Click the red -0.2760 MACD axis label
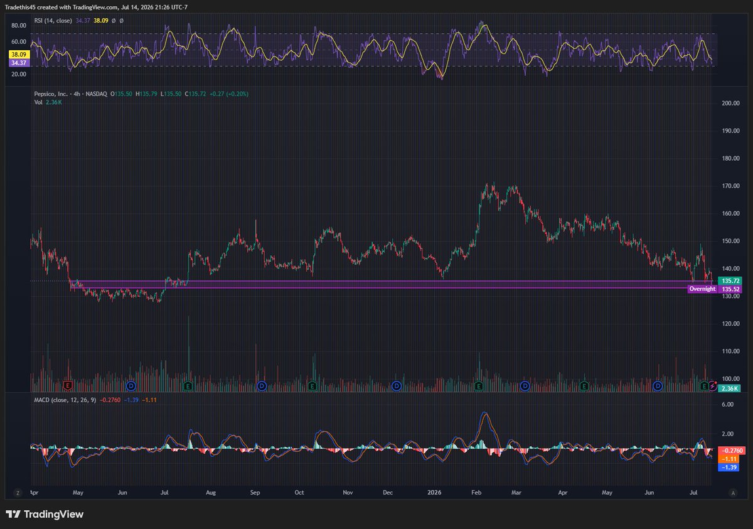This screenshot has height=529, width=753. pyautogui.click(x=731, y=451)
